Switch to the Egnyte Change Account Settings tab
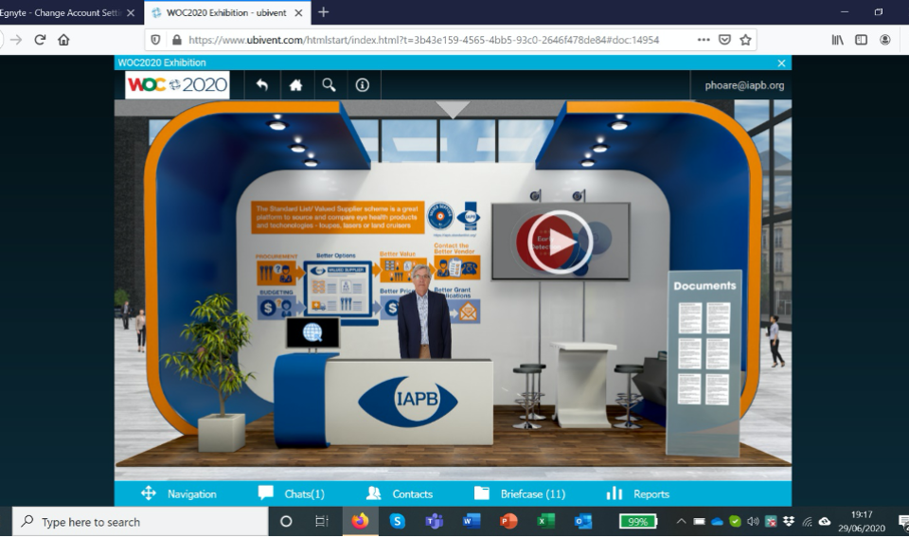This screenshot has width=909, height=538. click(x=61, y=12)
